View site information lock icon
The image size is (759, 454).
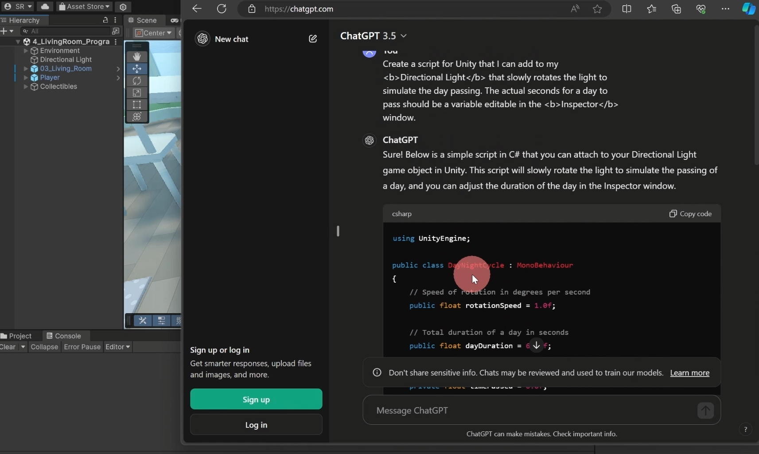252,9
